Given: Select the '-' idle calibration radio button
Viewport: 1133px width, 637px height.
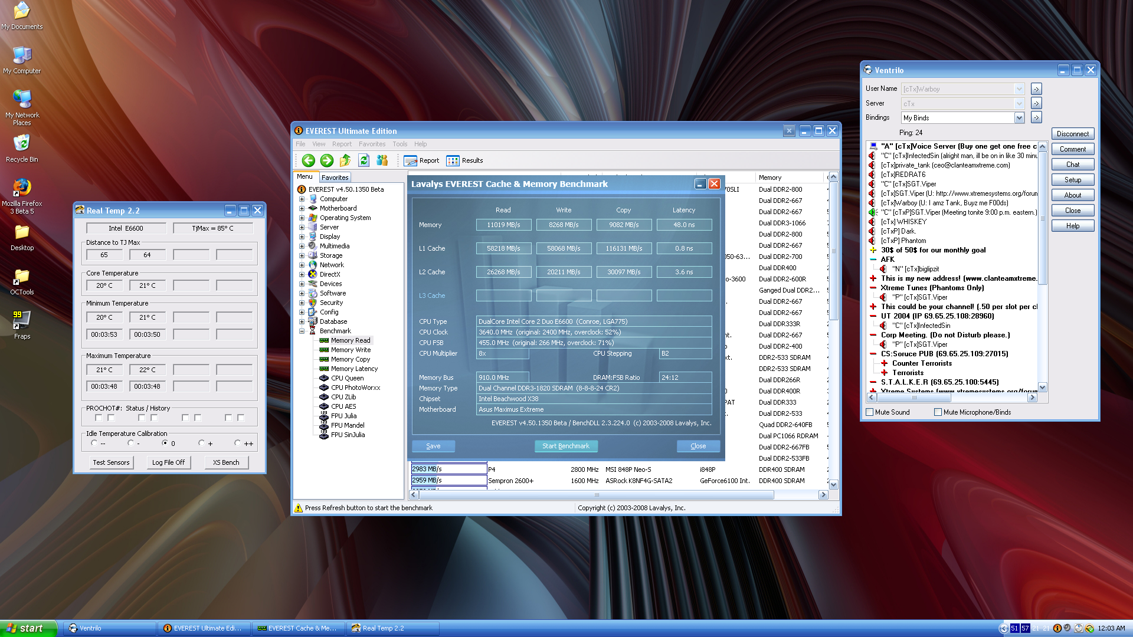Looking at the screenshot, I should [x=130, y=443].
